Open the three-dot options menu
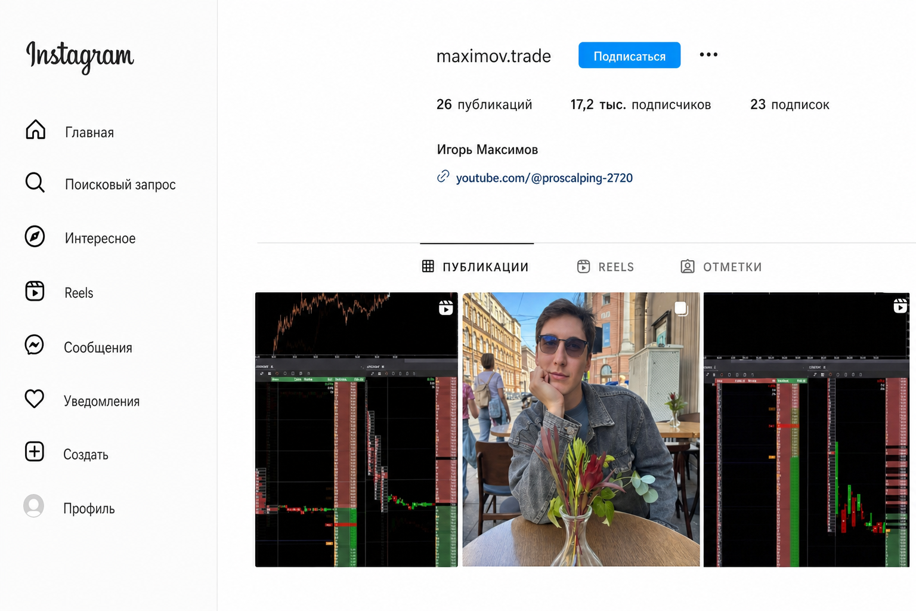Image resolution: width=916 pixels, height=611 pixels. [x=708, y=54]
